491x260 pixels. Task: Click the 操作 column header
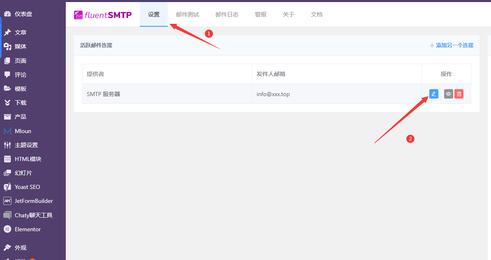pyautogui.click(x=446, y=74)
